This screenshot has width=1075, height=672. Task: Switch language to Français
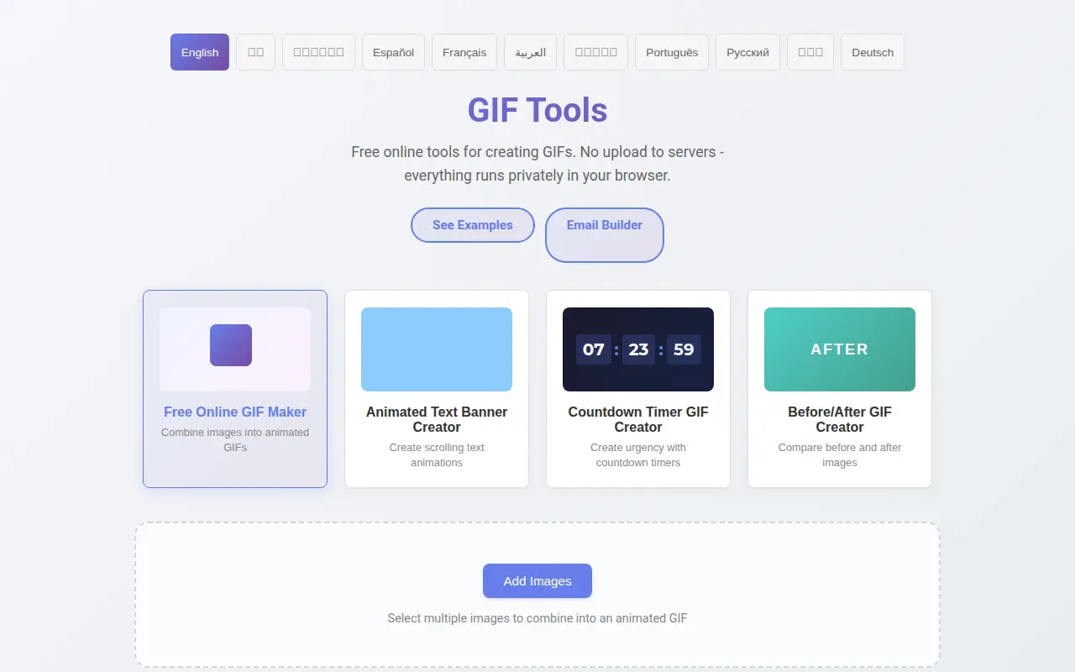[464, 52]
